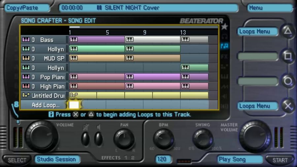
Task: Click the START button
Action: [280, 160]
